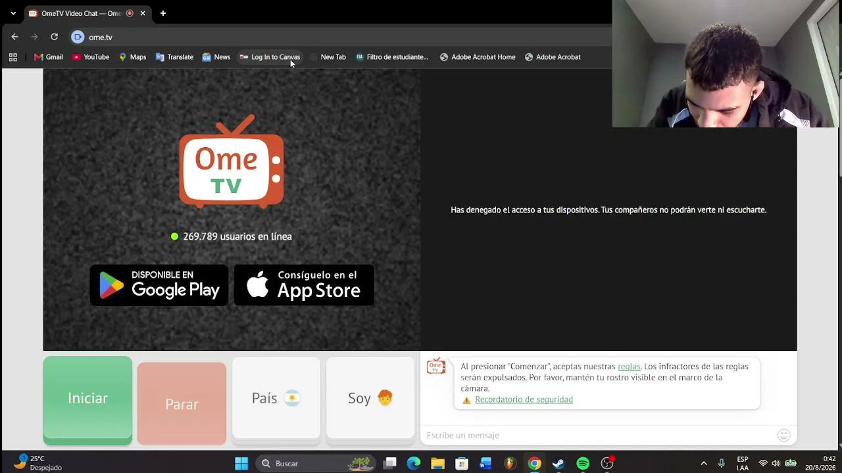Viewport: 842px width, 473px height.
Task: Open the emoji picker in chat box
Action: (783, 436)
